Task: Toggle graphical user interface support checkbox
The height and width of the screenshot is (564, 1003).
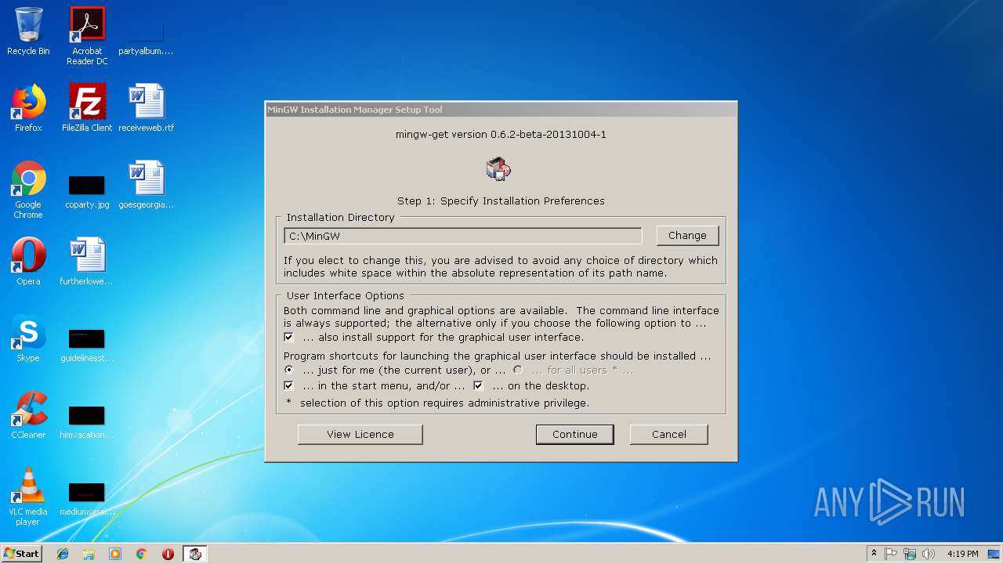Action: (x=288, y=338)
